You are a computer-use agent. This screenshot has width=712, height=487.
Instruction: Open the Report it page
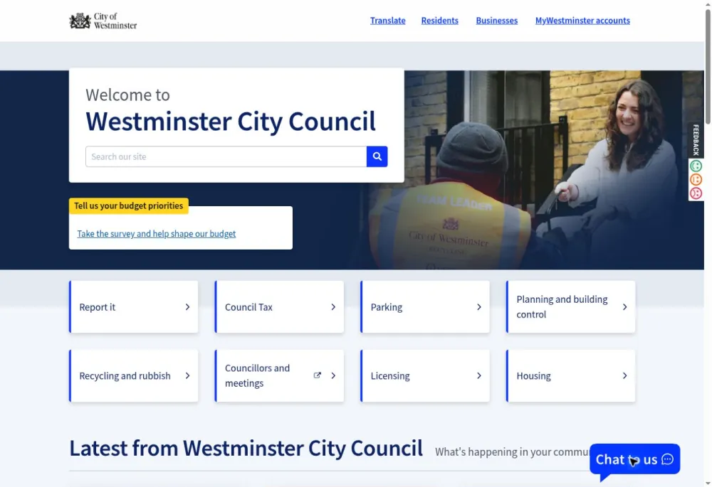coord(134,307)
